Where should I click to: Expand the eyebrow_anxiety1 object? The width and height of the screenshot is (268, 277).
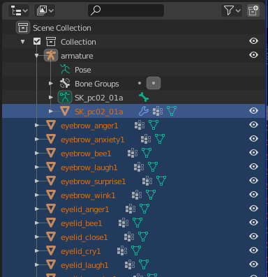click(36, 139)
